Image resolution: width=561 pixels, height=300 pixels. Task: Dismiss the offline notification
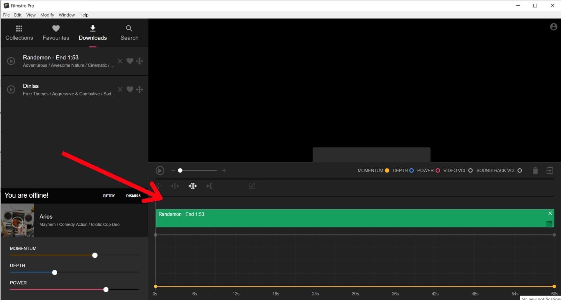coord(133,196)
